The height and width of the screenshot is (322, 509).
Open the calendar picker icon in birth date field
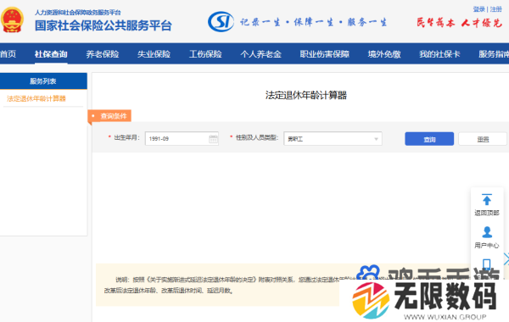[x=213, y=139]
